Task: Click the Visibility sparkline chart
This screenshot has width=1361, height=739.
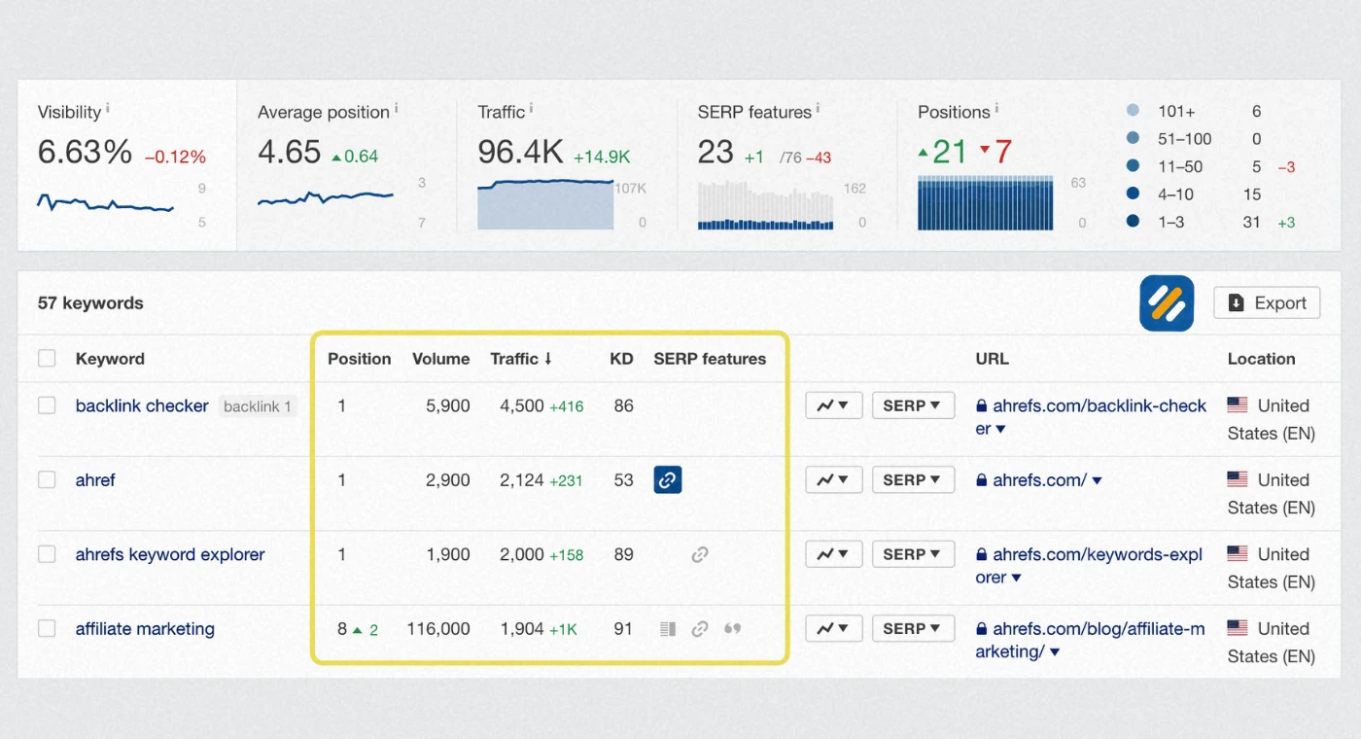Action: pos(105,203)
